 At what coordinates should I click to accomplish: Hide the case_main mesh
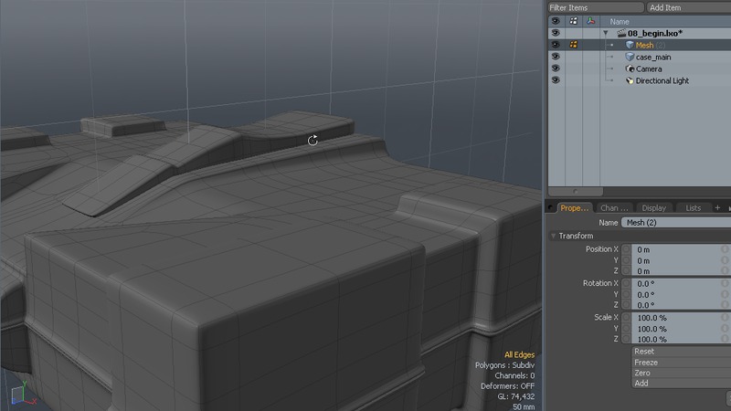[556, 57]
